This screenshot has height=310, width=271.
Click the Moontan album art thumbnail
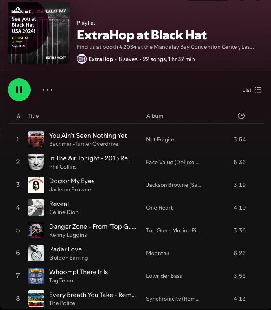coord(36,253)
